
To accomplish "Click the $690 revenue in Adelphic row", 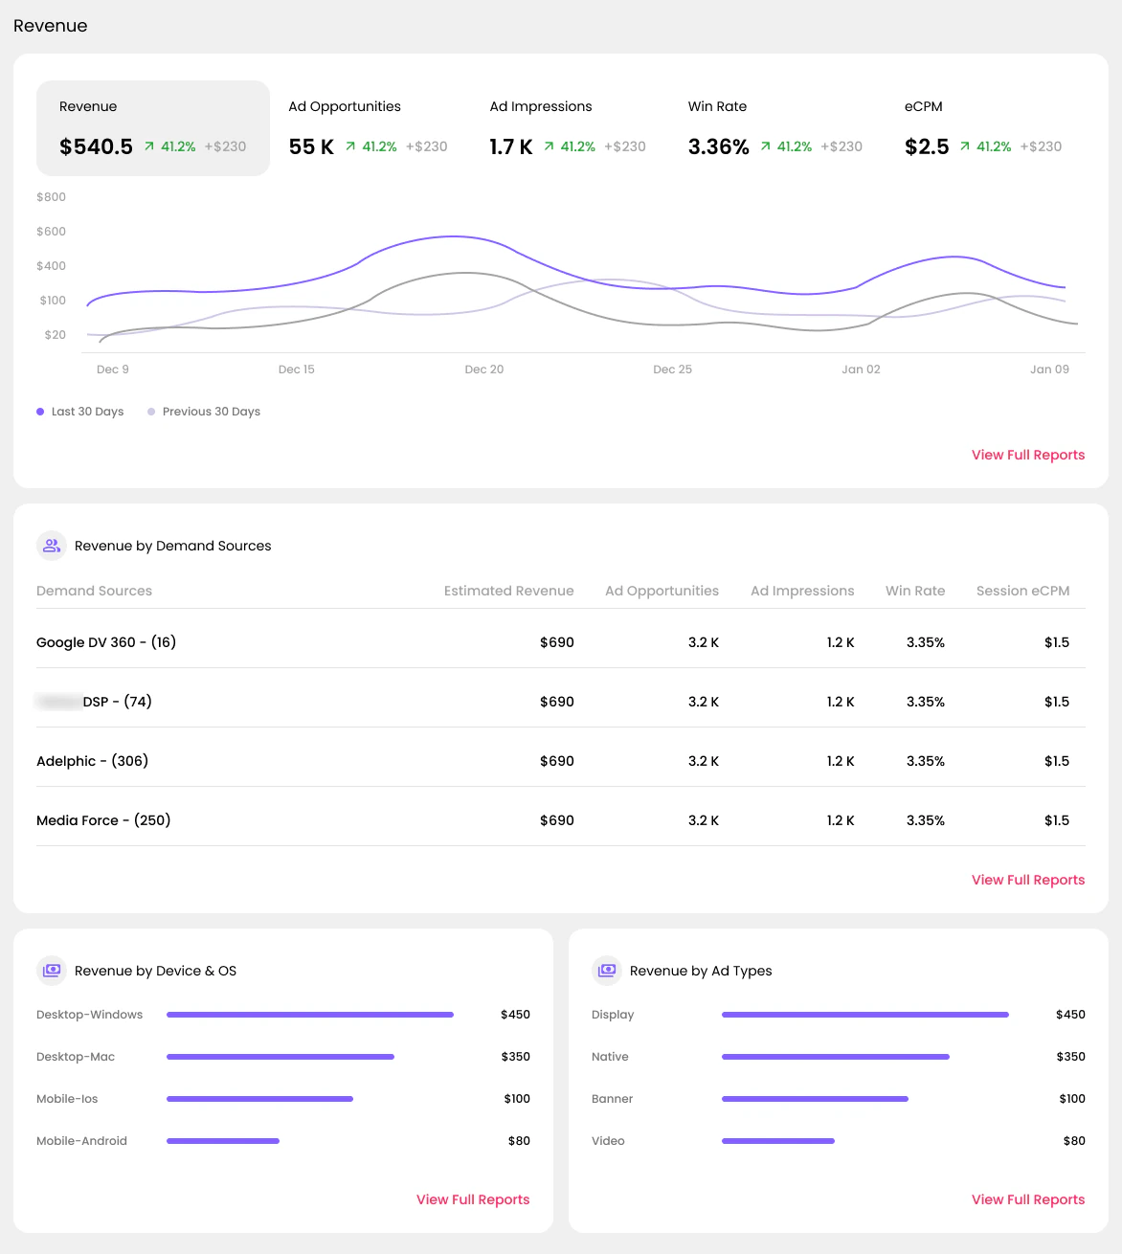I will (x=557, y=761).
